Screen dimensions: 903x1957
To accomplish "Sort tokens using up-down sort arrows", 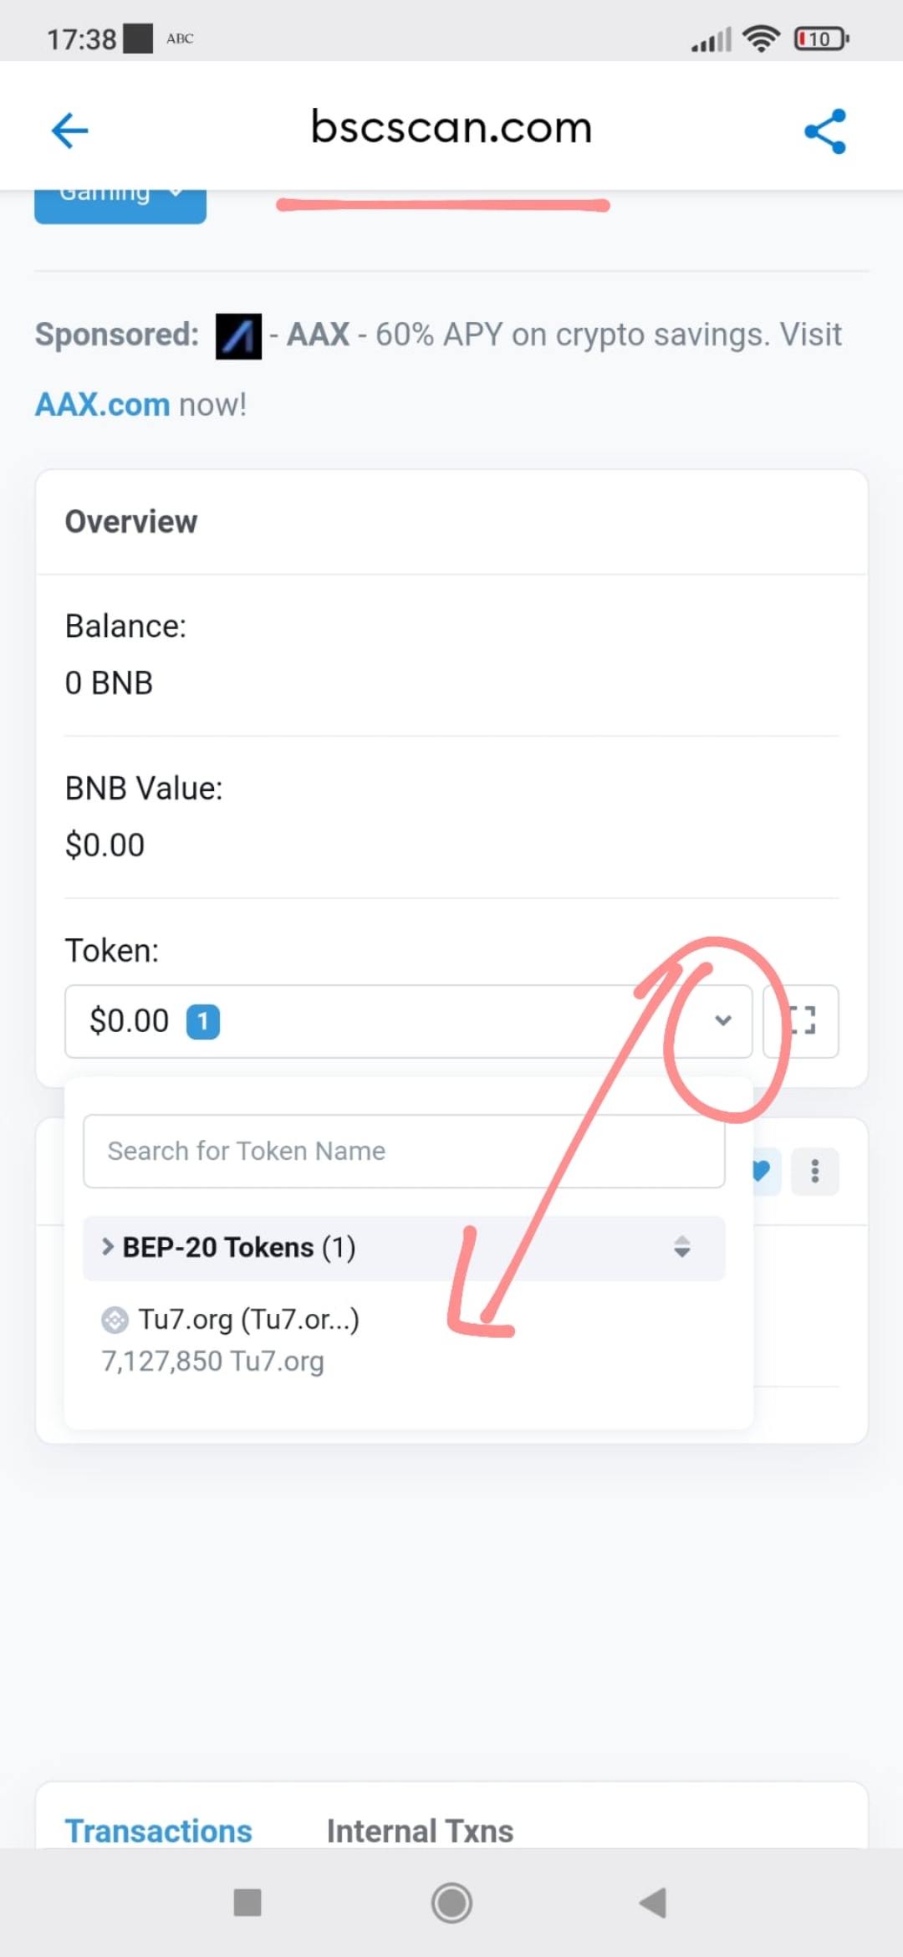I will 682,1247.
